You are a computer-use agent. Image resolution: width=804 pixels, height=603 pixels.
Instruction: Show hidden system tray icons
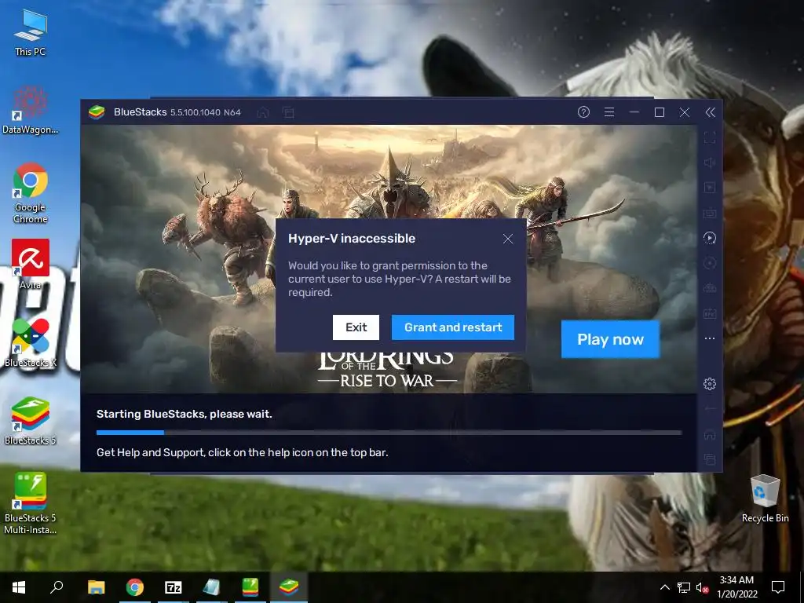tap(664, 587)
